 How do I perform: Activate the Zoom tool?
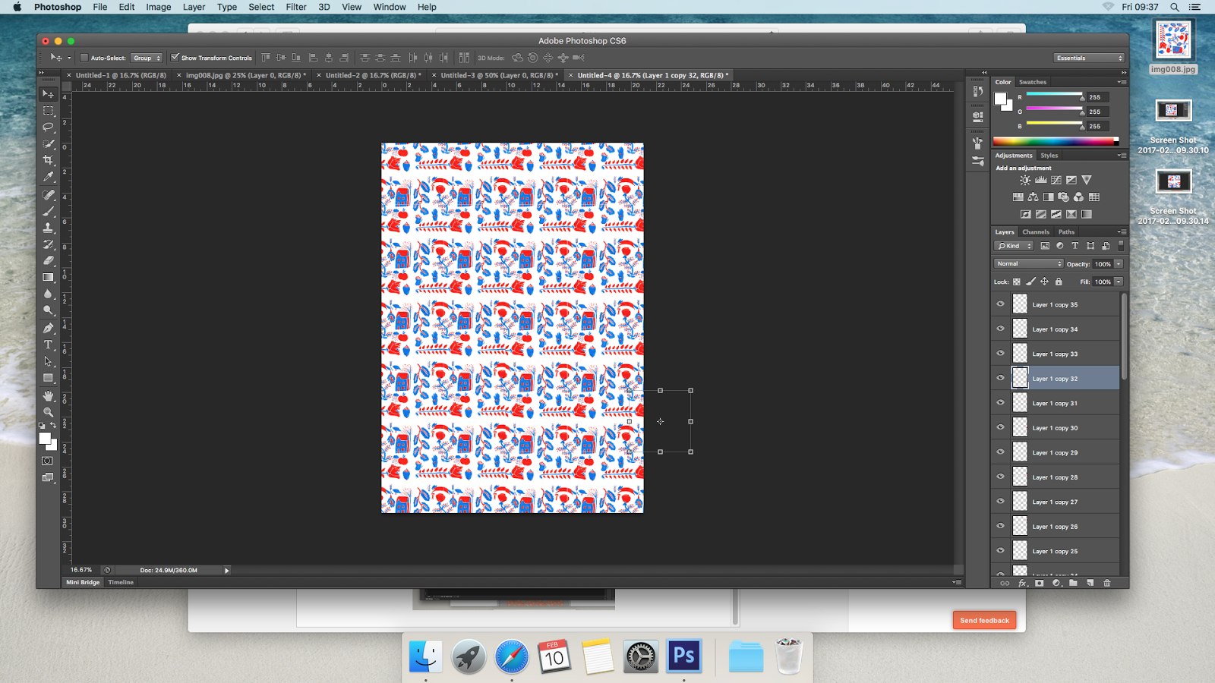click(x=48, y=412)
